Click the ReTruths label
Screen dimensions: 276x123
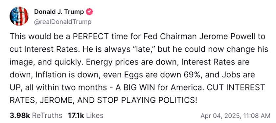[47, 115]
